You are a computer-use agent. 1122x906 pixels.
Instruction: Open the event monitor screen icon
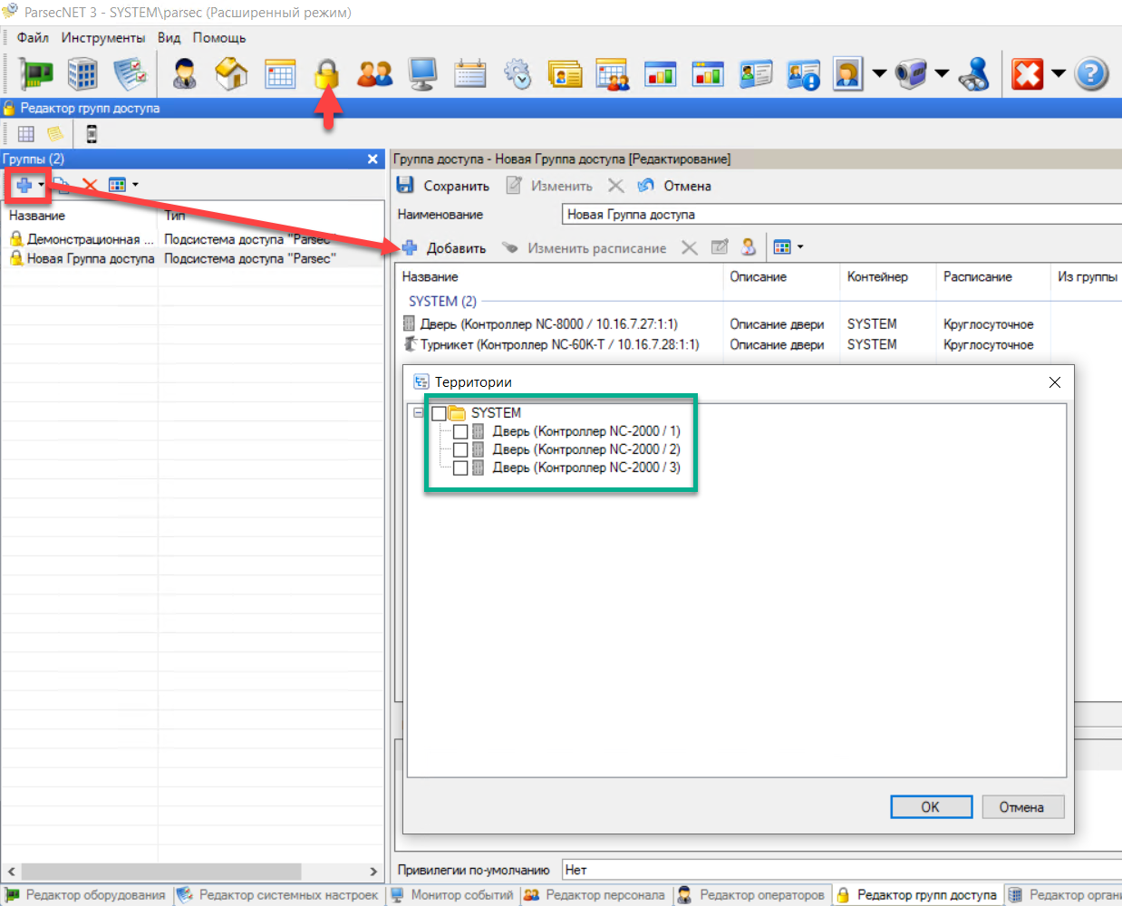click(422, 73)
